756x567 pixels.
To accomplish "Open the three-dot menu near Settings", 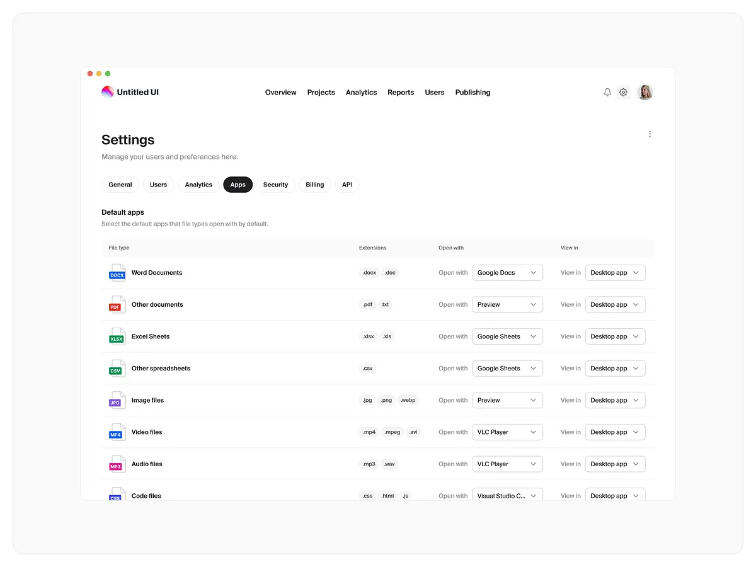I will 650,134.
